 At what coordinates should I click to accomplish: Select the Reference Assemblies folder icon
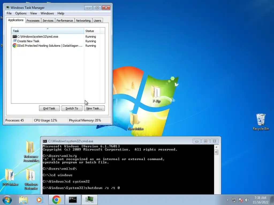pos(31,151)
